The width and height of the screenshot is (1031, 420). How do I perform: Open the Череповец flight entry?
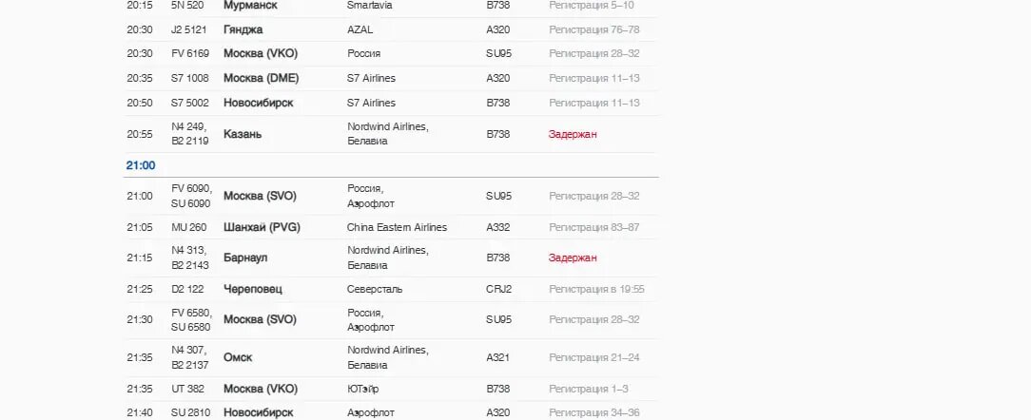tap(253, 289)
